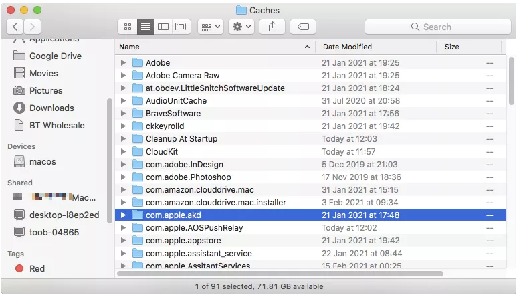Go forward with the right arrow button
The image size is (519, 297).
coord(32,27)
